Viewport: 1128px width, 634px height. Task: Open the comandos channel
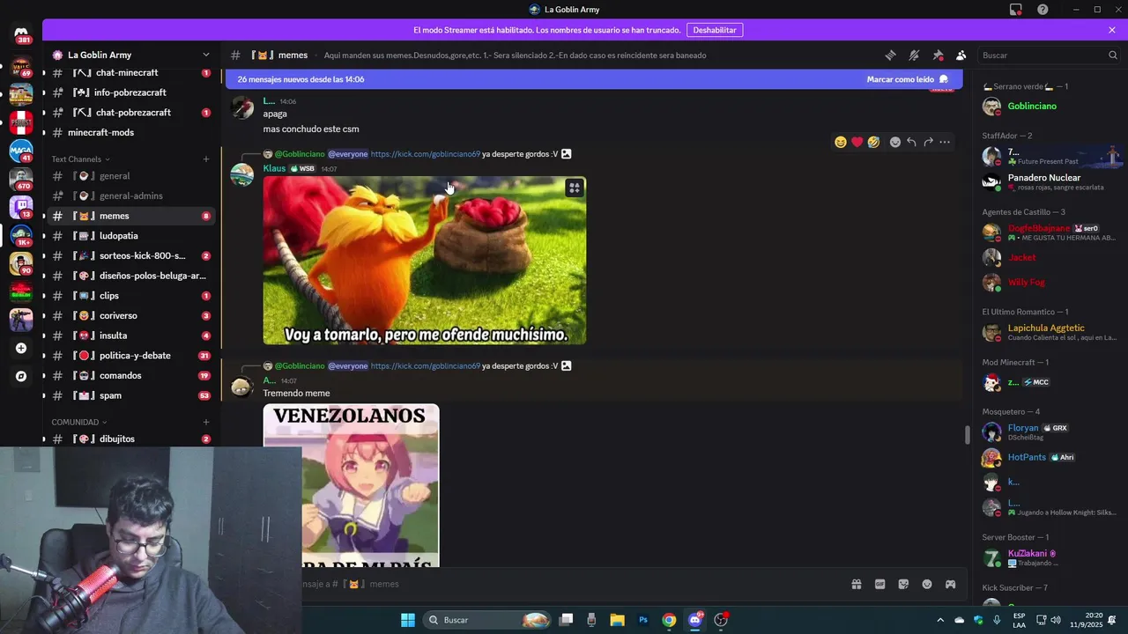[131, 375]
